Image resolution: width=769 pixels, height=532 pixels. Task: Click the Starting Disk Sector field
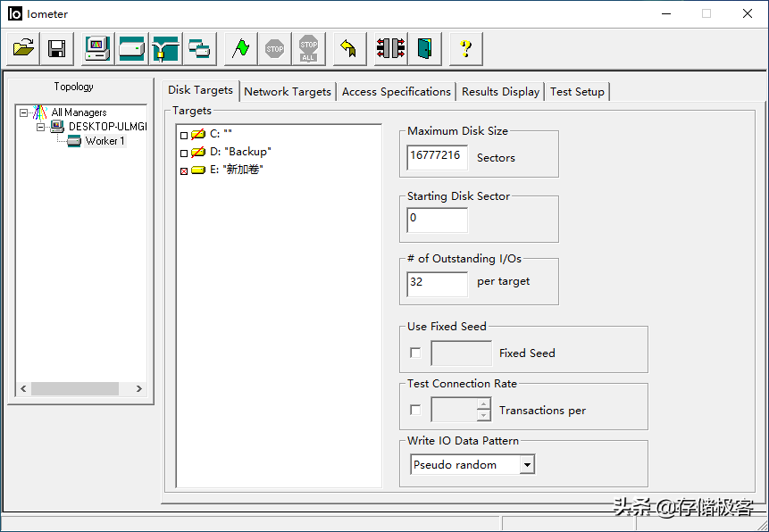(x=437, y=220)
